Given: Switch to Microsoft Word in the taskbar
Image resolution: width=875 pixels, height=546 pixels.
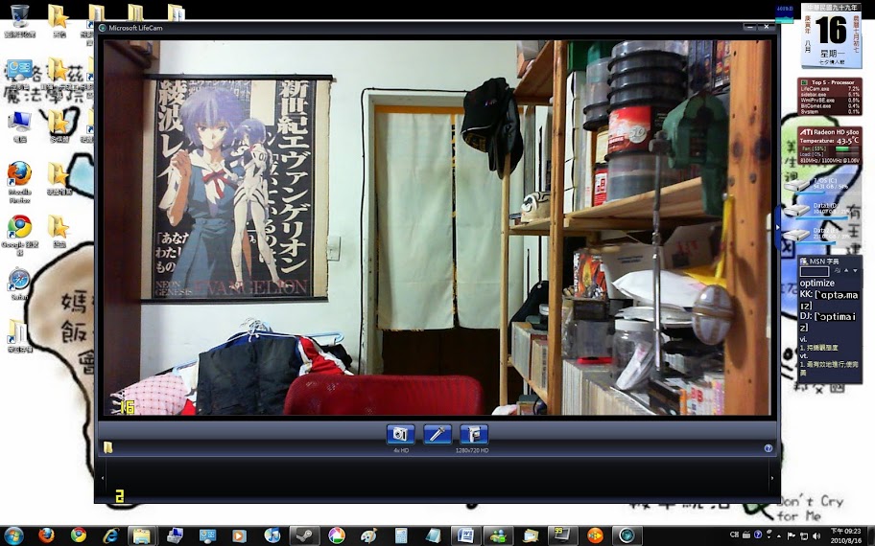Looking at the screenshot, I should tap(465, 536).
